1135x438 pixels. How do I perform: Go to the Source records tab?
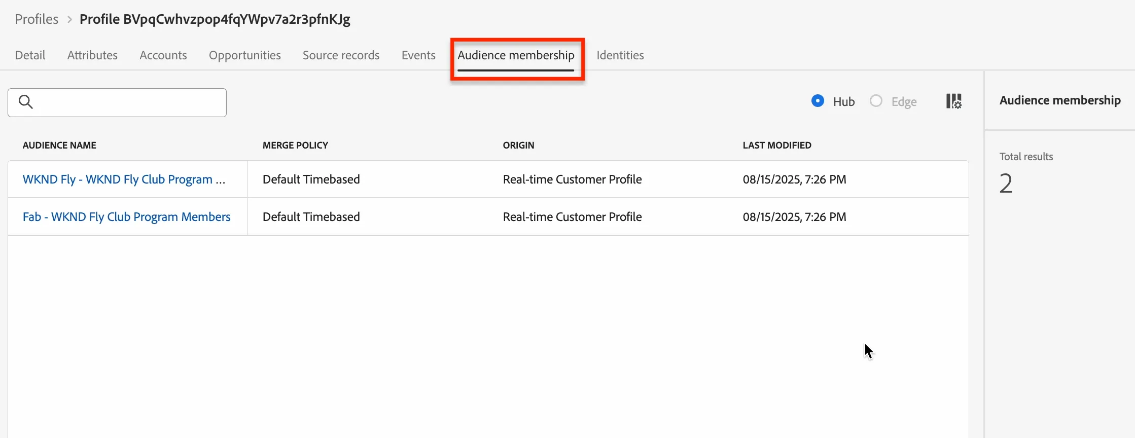341,55
